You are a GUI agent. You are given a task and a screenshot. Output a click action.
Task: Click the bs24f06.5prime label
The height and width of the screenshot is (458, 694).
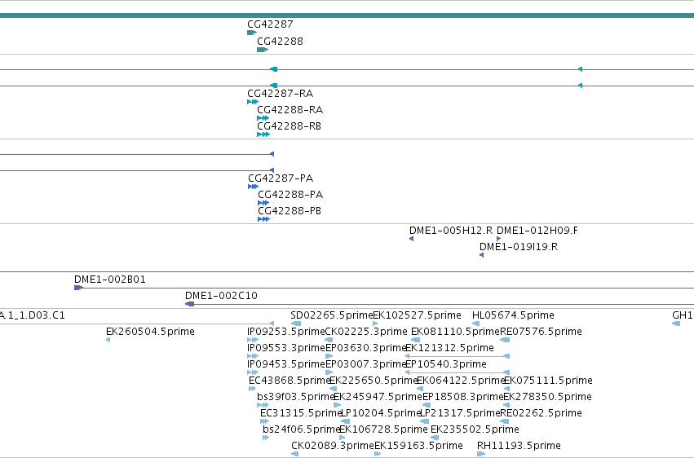[302, 429]
